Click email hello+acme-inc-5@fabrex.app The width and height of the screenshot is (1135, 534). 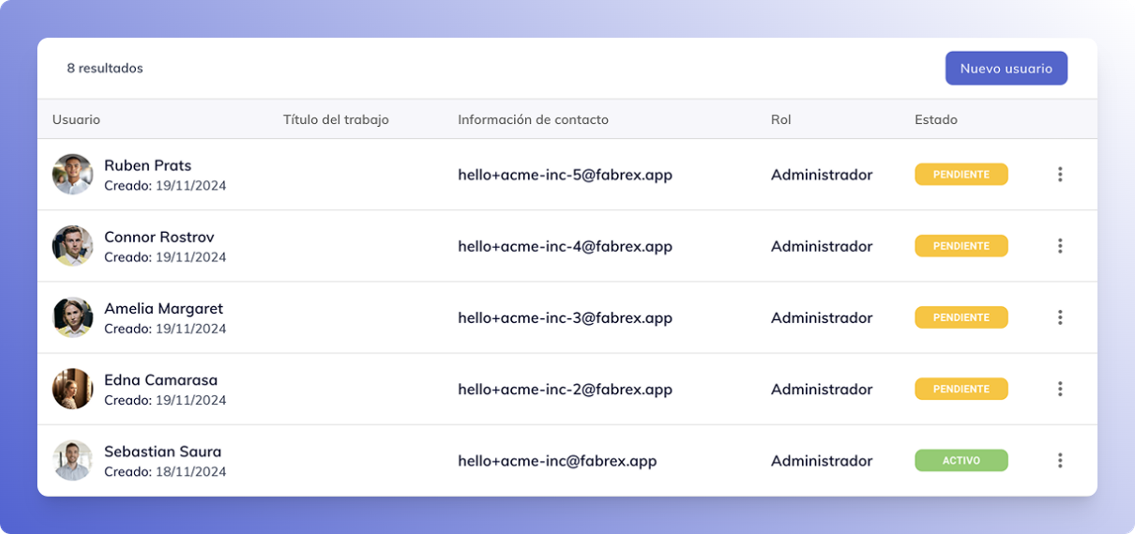tap(565, 175)
